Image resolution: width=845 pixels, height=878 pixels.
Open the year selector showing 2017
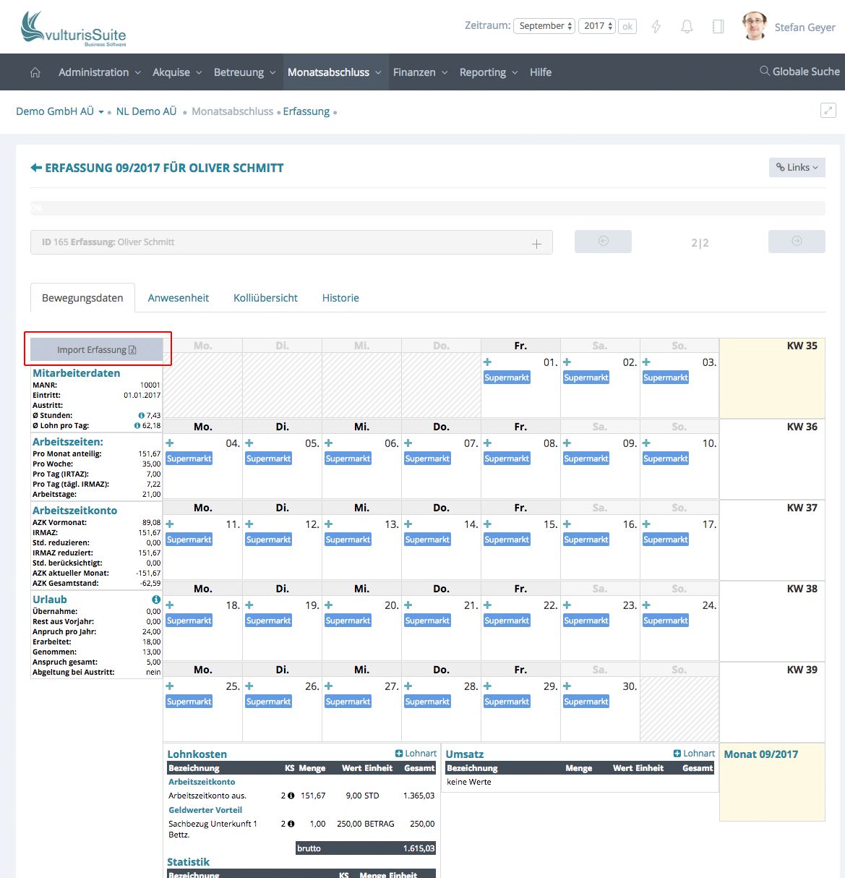(598, 26)
